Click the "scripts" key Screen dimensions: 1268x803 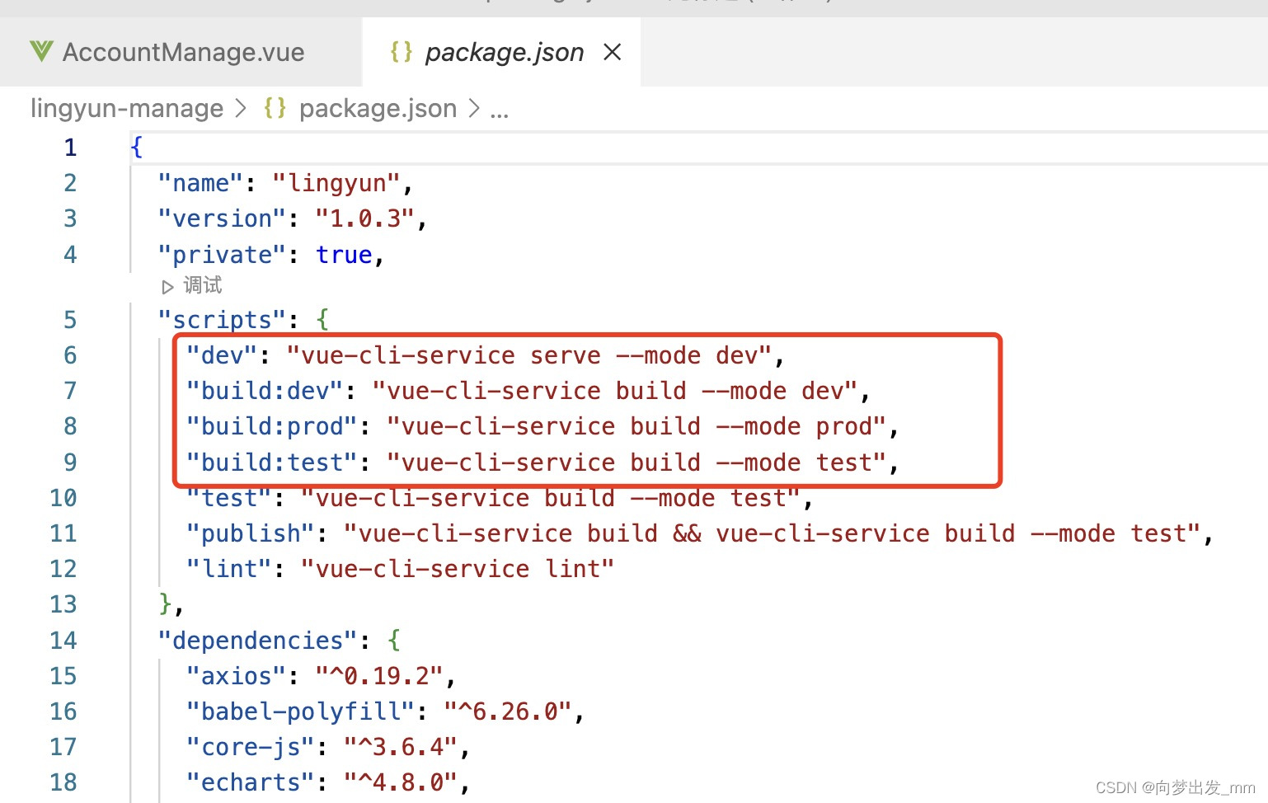pos(223,320)
